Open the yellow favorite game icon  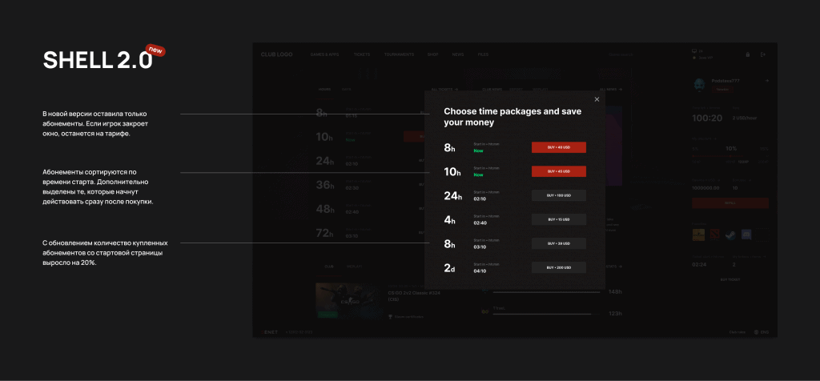698,235
